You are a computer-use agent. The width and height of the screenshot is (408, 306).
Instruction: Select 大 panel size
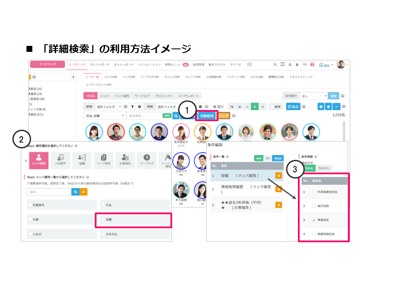coord(263,107)
